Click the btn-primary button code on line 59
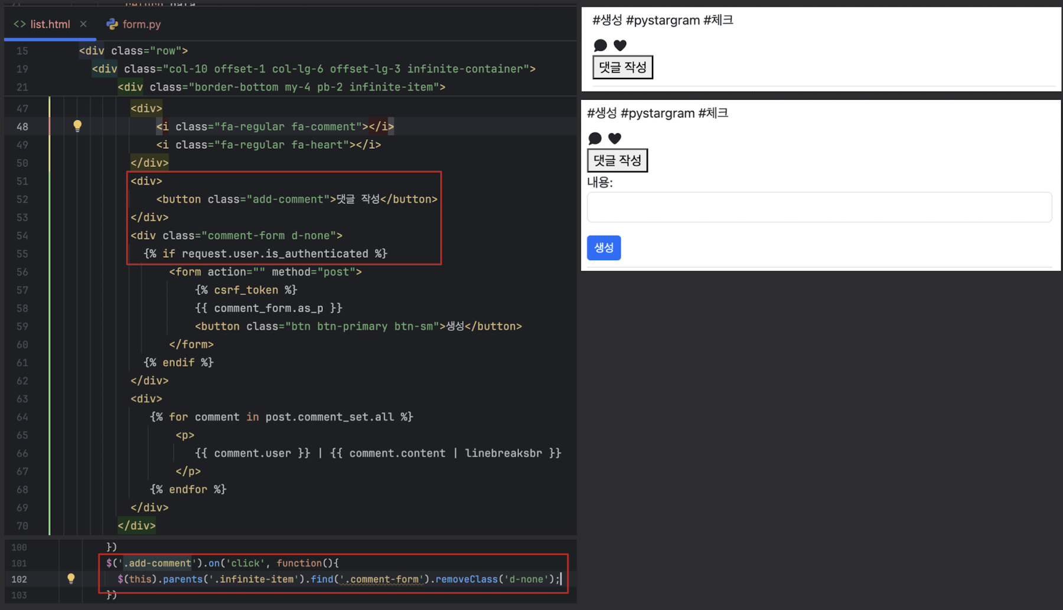The height and width of the screenshot is (610, 1063). (x=358, y=326)
